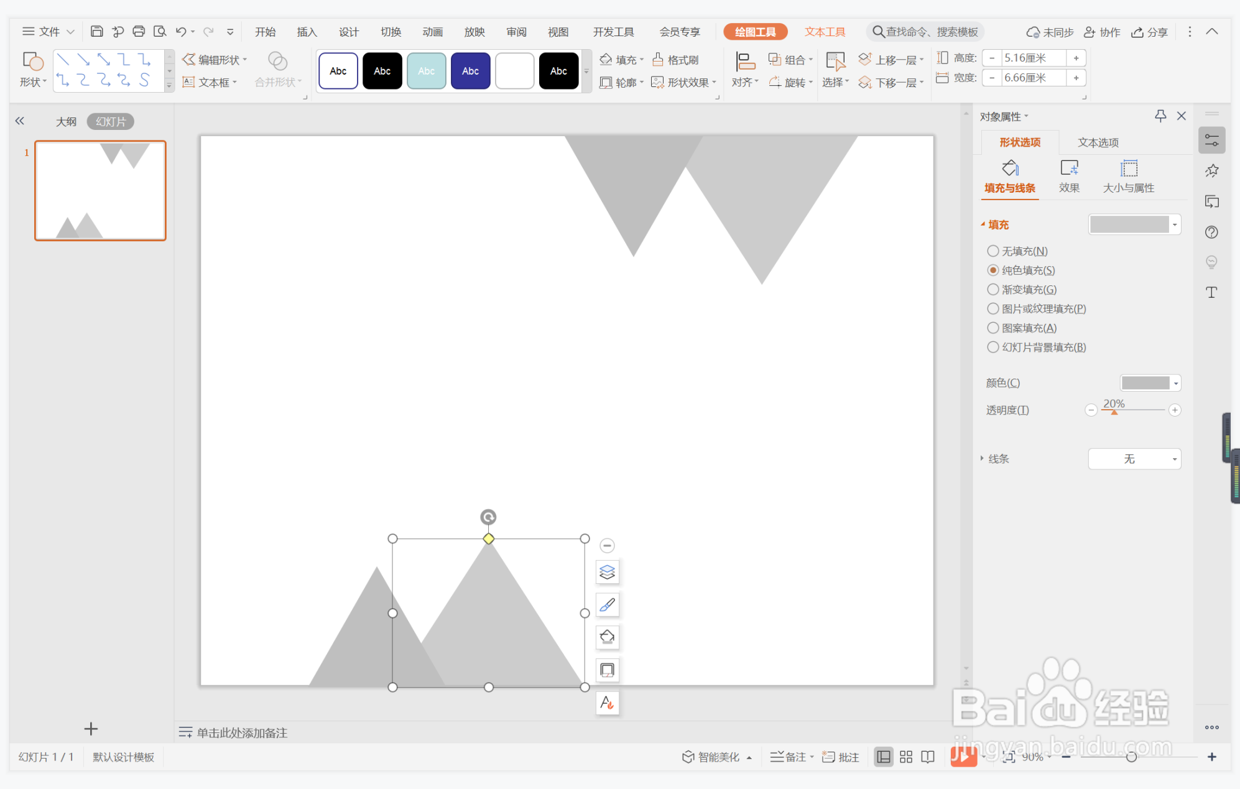Click the outline frame icon in the floating toolbar
1240x789 pixels.
[x=607, y=670]
